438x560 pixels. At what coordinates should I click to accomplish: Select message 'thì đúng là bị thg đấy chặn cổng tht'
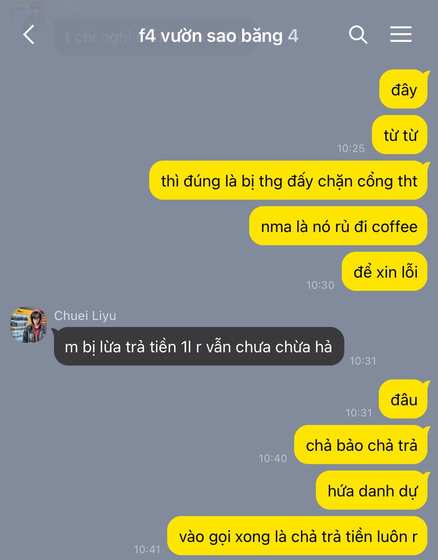click(x=288, y=180)
